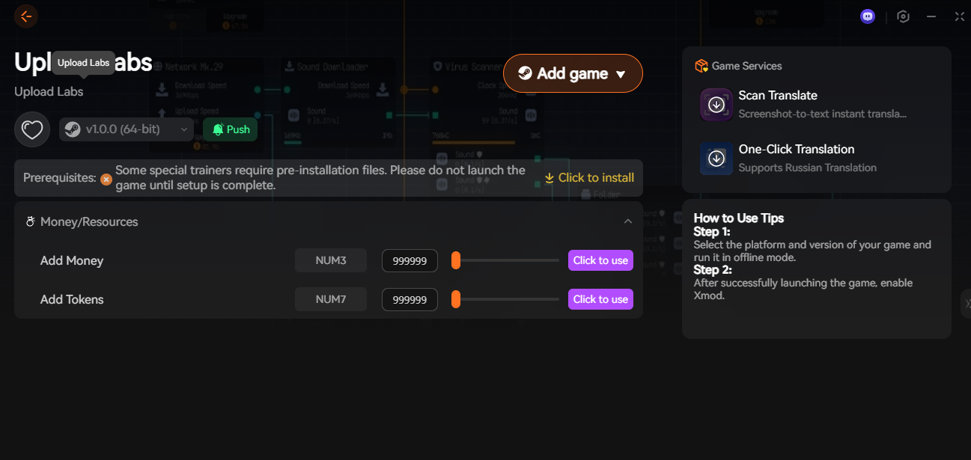
Task: Expand the right side panel arrow
Action: tap(967, 303)
